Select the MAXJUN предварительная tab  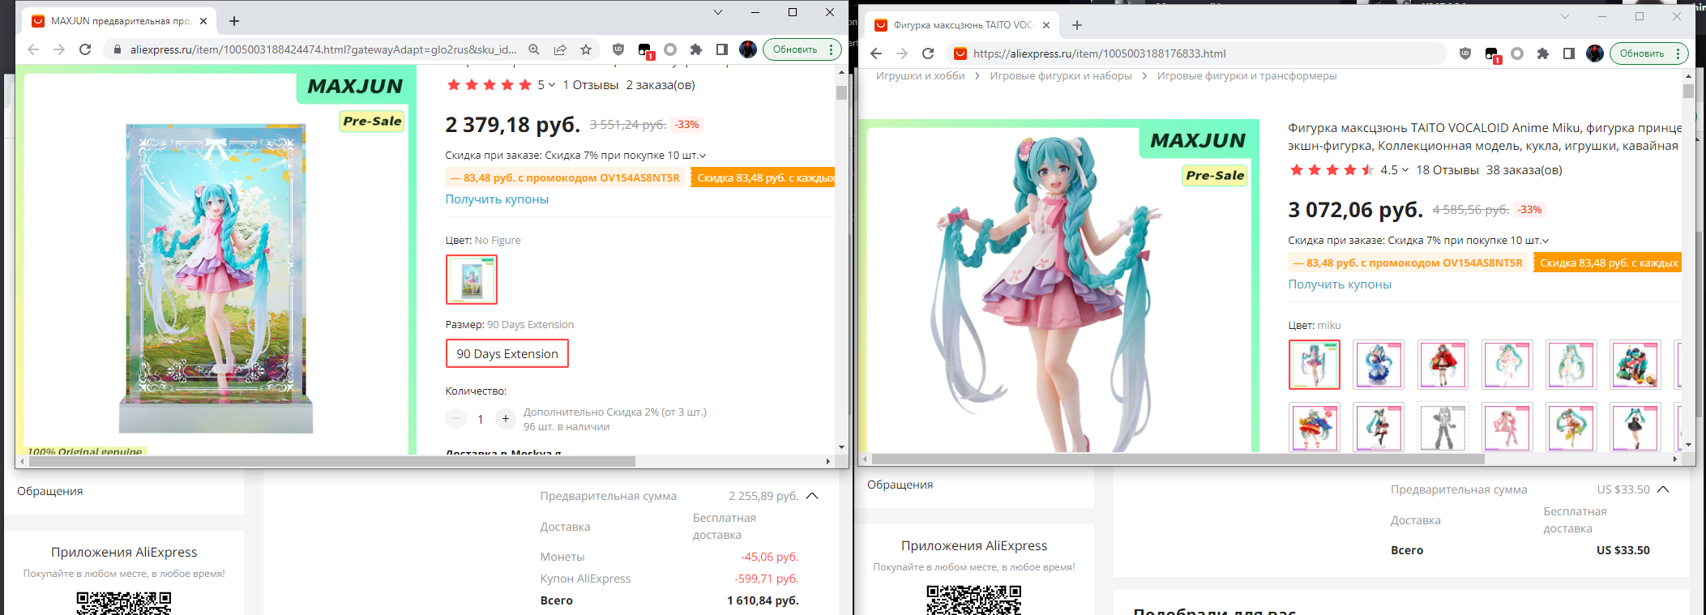(x=119, y=21)
